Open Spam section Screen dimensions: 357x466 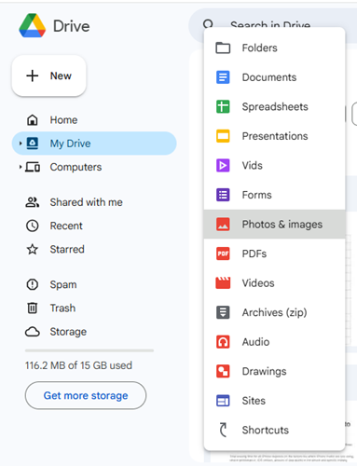[94, 284]
